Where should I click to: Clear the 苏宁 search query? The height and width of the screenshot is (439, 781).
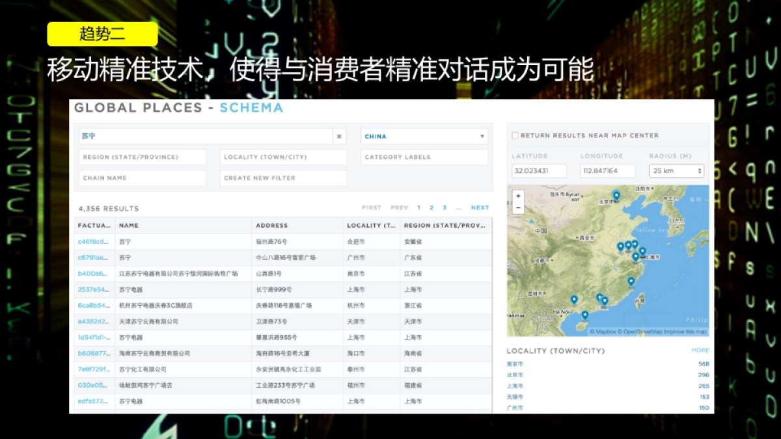coord(338,137)
